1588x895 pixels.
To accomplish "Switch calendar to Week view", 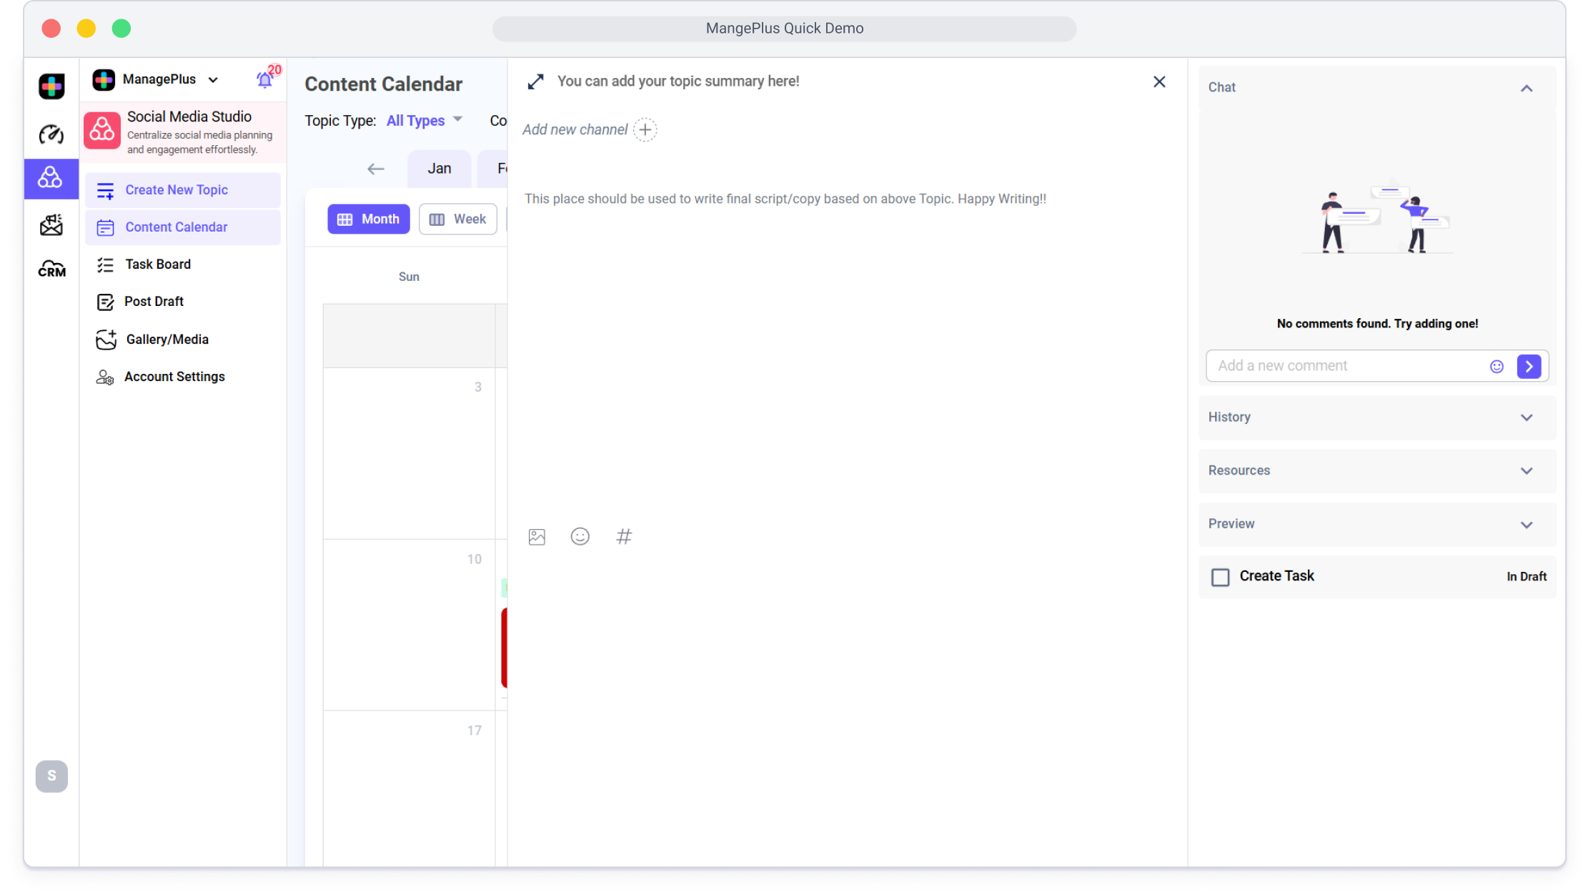I will (x=458, y=219).
